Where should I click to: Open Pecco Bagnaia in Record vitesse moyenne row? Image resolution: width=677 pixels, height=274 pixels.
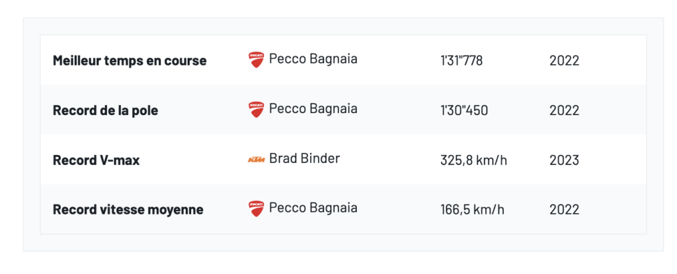[313, 208]
